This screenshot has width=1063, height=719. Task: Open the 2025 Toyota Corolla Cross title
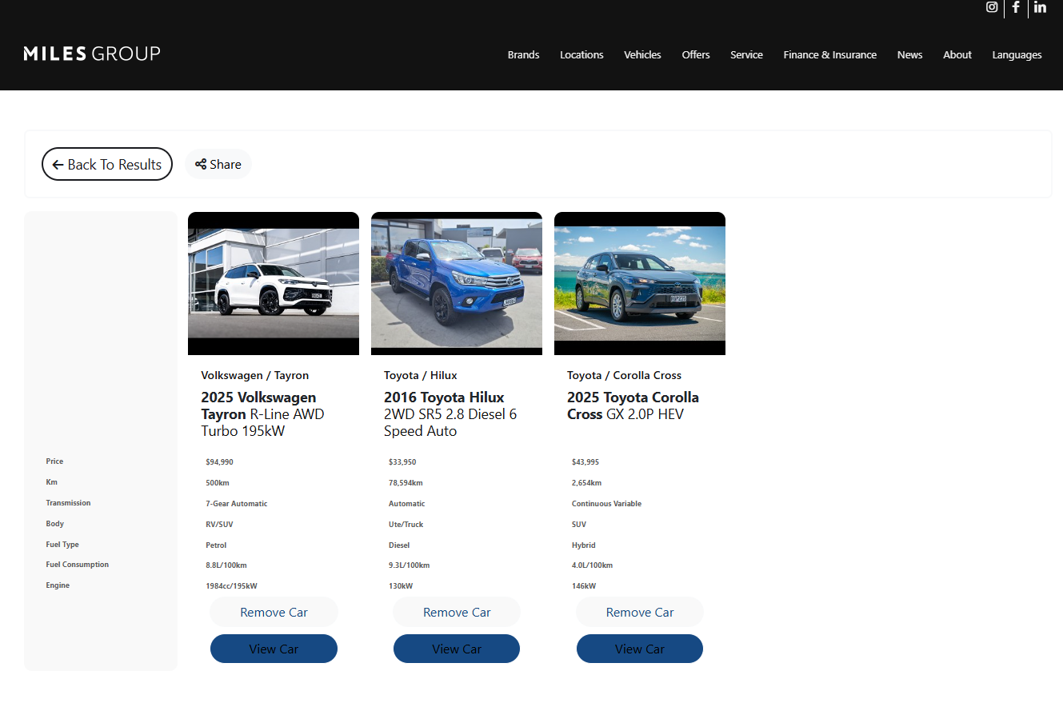[x=633, y=405]
